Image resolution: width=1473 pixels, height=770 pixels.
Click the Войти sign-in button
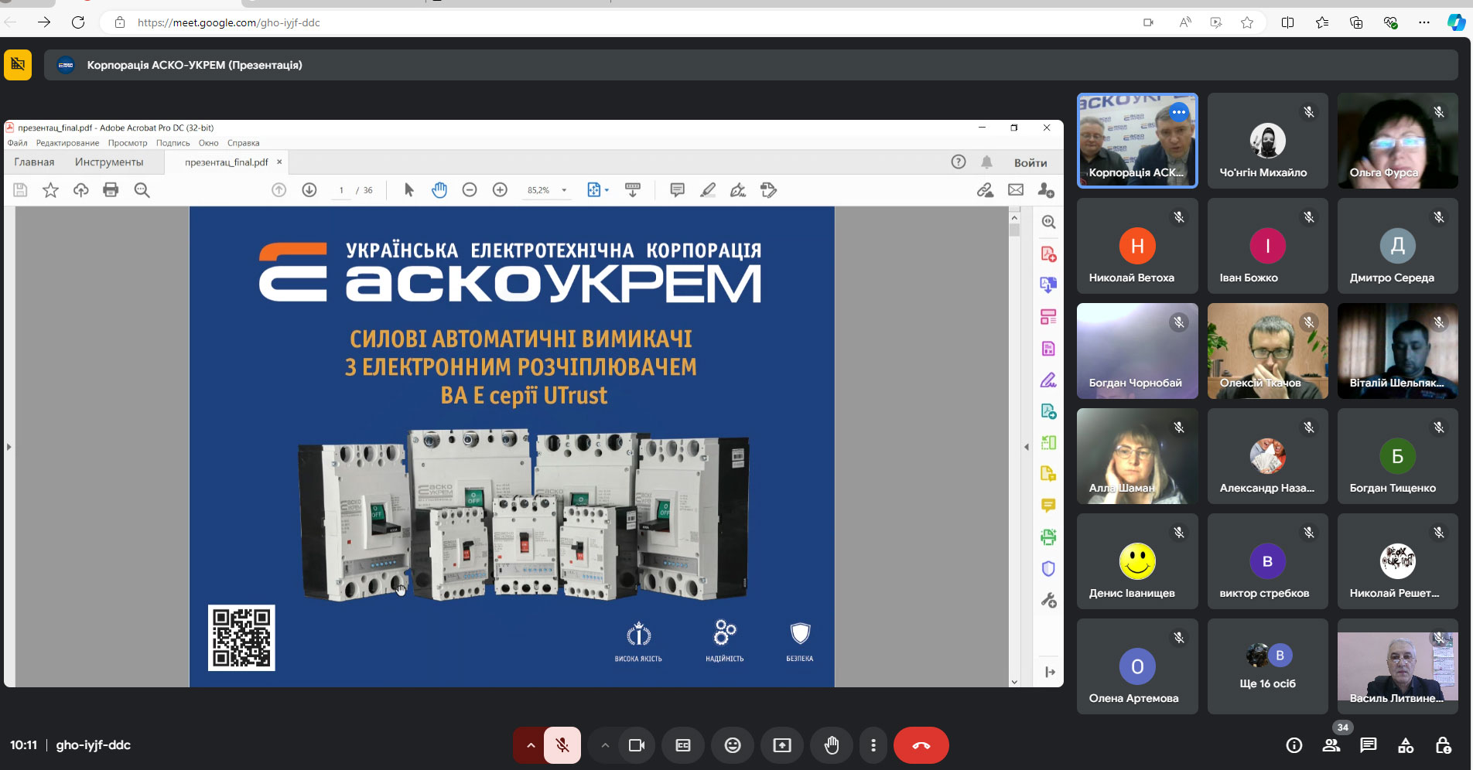point(1030,162)
